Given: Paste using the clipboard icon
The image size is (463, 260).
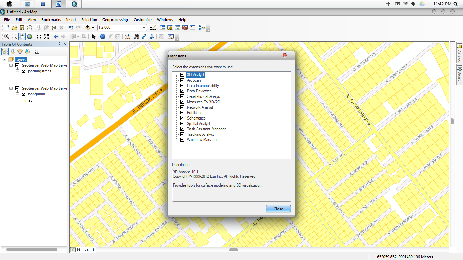Looking at the screenshot, I should 54,28.
